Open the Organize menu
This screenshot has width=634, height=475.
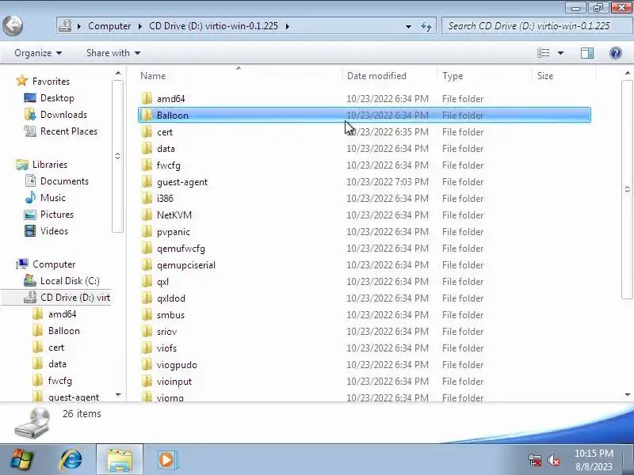click(37, 53)
